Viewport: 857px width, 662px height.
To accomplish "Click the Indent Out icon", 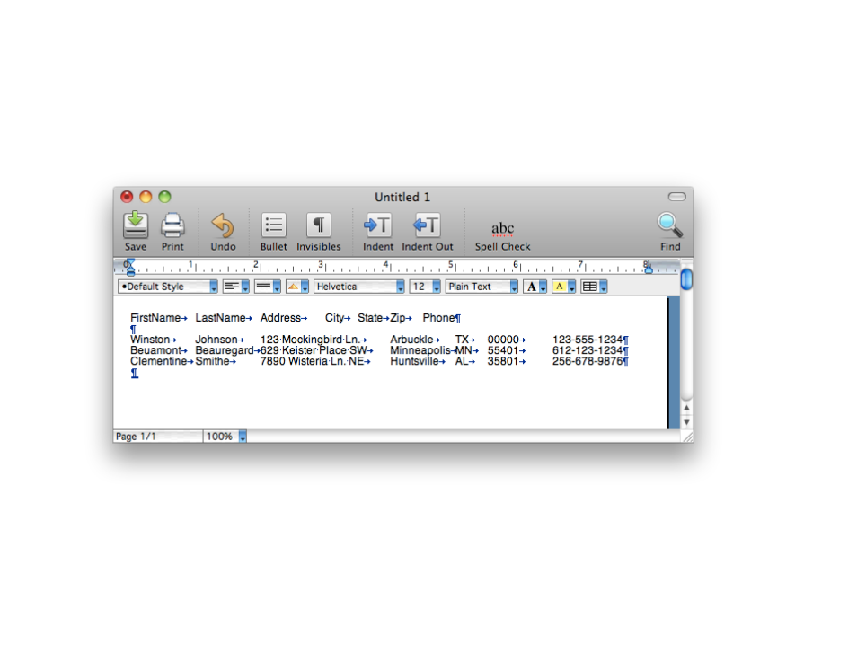I will pos(427,225).
